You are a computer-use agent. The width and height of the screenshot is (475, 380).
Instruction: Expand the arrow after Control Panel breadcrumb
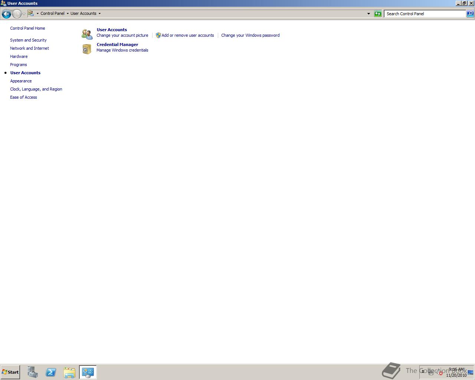[x=68, y=14]
